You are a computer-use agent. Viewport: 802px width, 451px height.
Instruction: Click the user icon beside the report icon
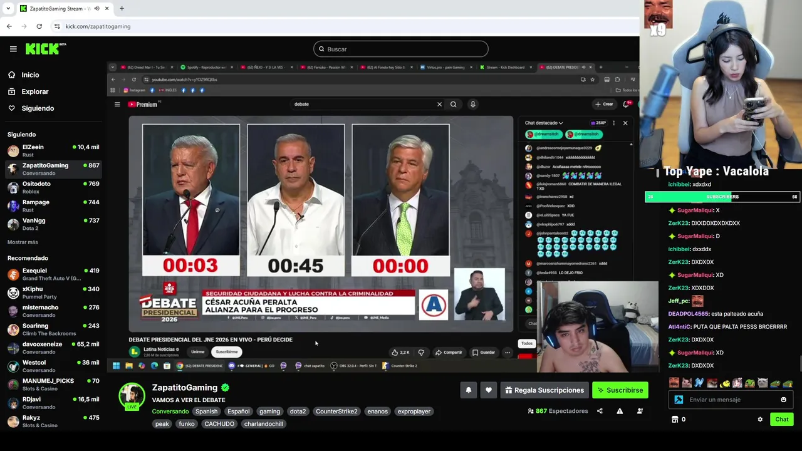[640, 411]
